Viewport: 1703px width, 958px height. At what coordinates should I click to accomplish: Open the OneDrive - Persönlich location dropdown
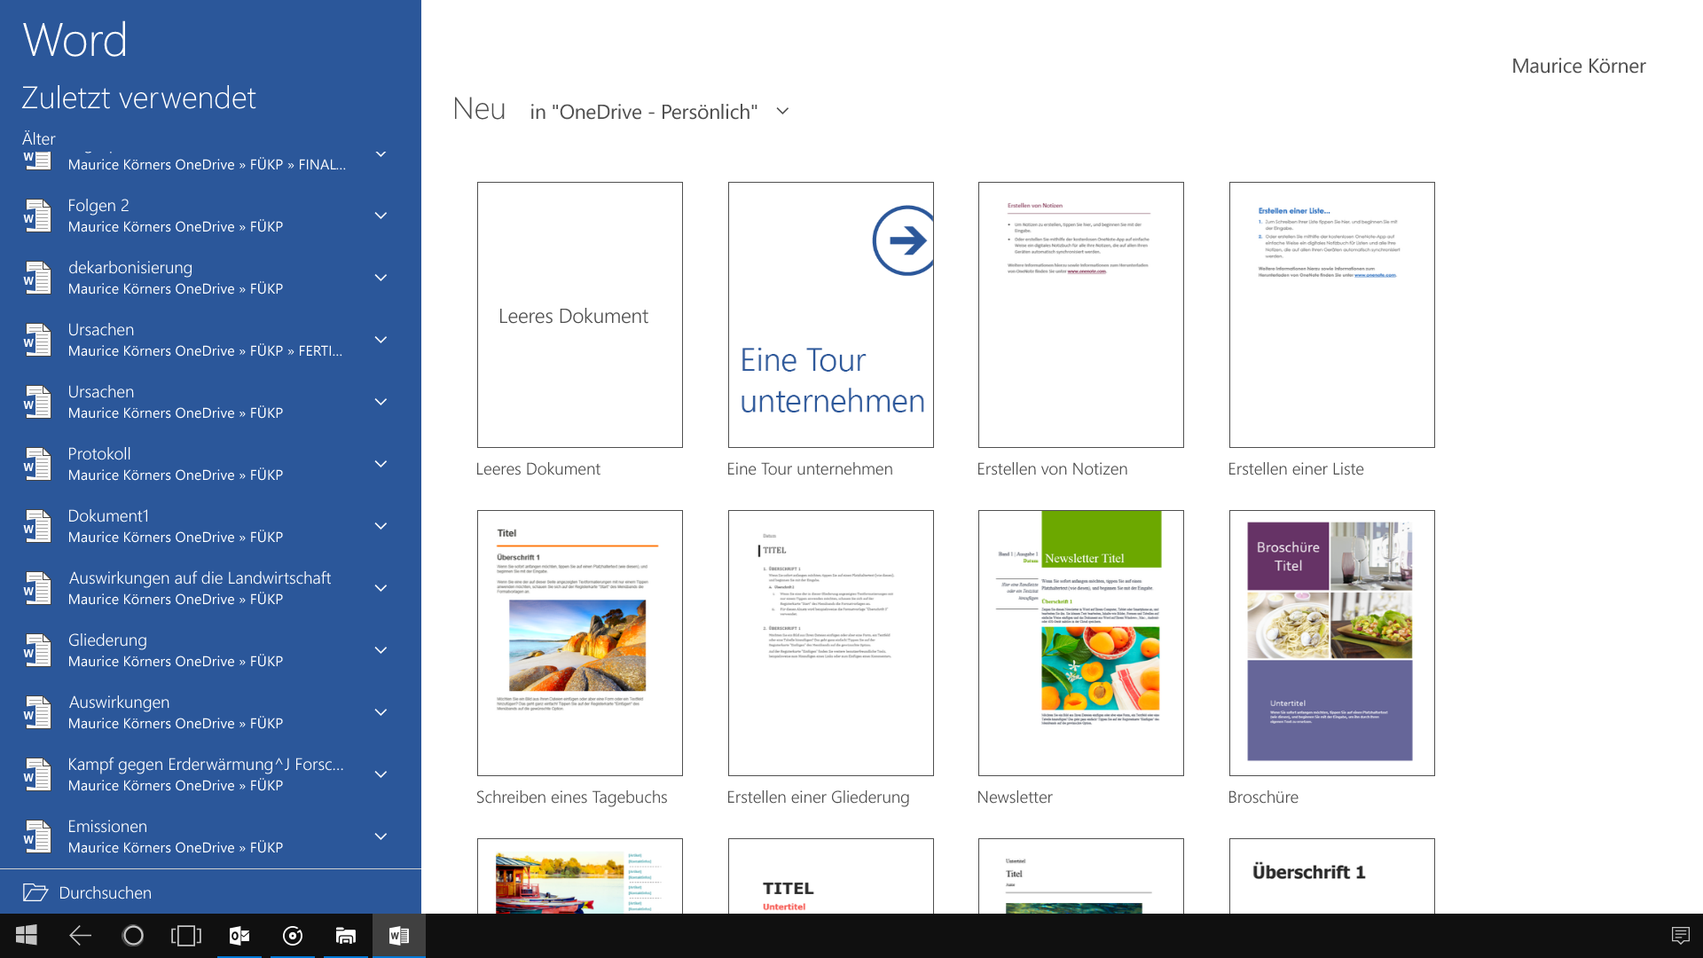[x=659, y=112]
